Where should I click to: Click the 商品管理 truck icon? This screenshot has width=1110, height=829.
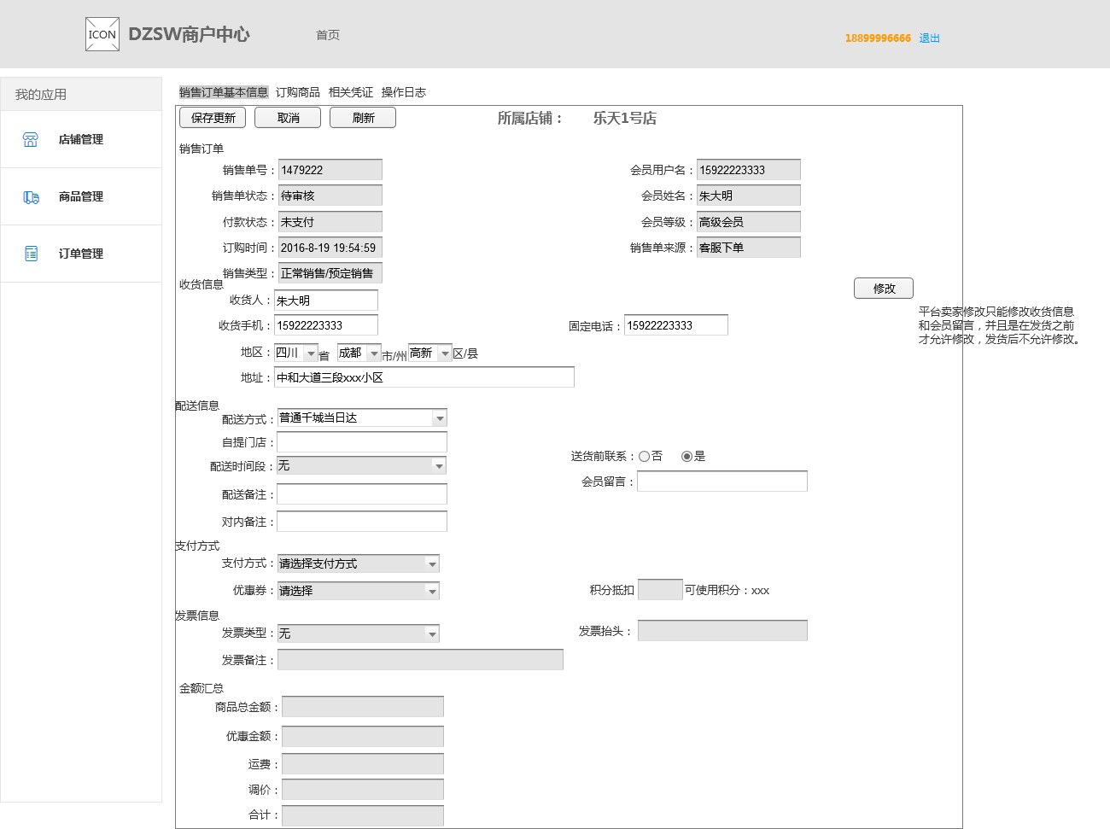point(31,197)
